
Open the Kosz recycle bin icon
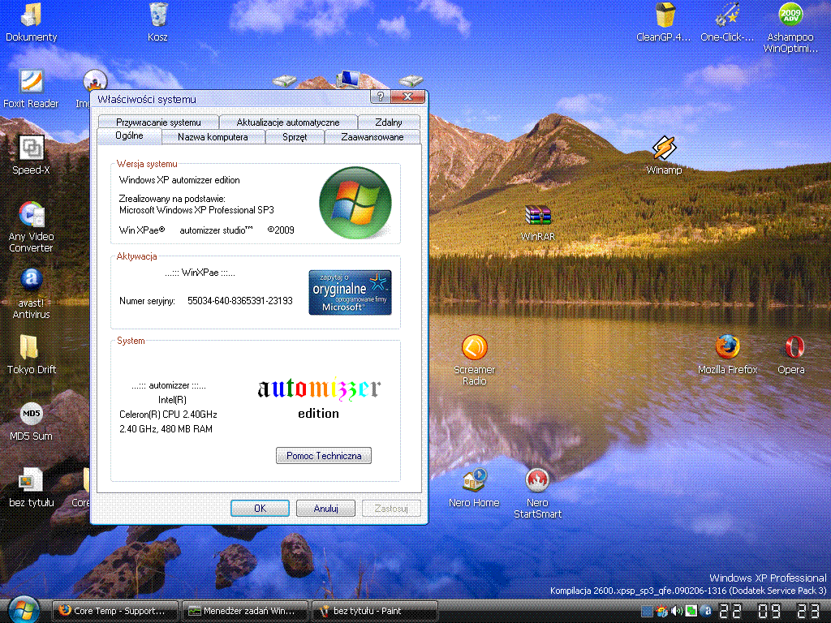tap(158, 22)
